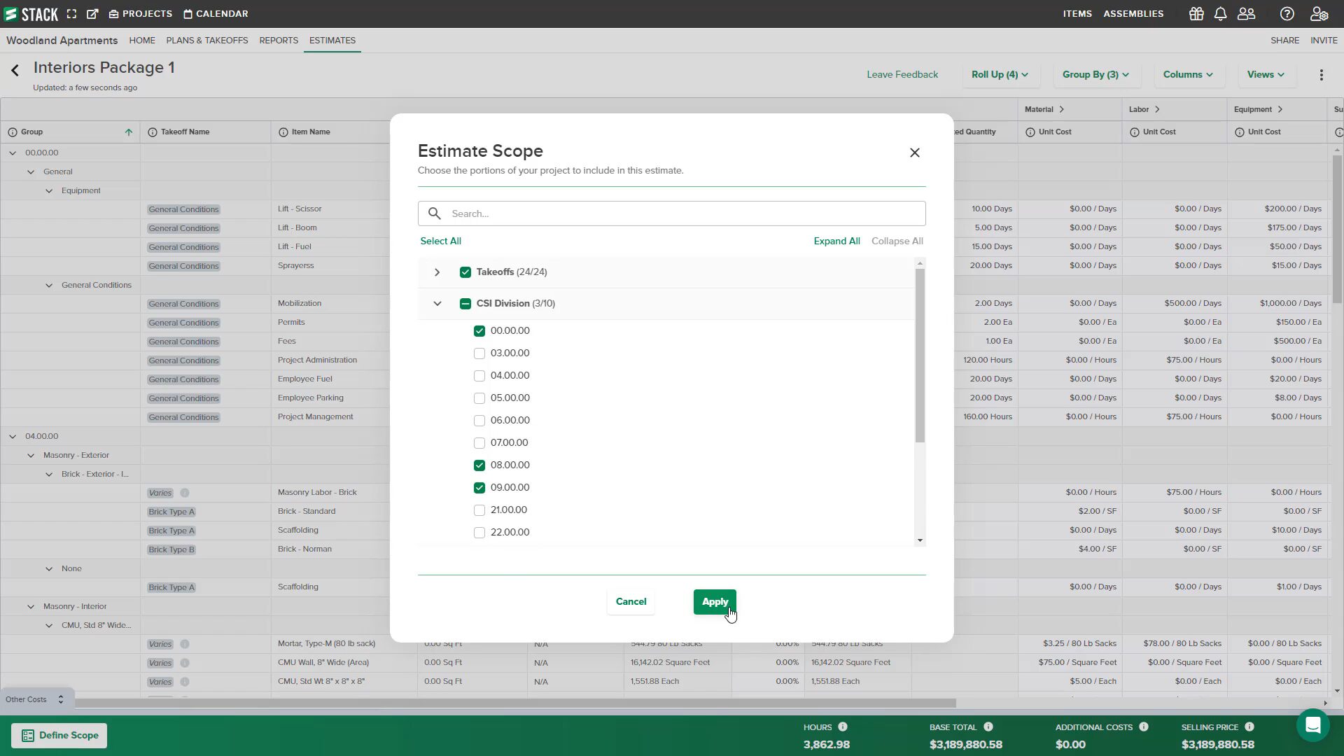Open the three-dot menu beside Views
Viewport: 1344px width, 756px height.
1322,74
